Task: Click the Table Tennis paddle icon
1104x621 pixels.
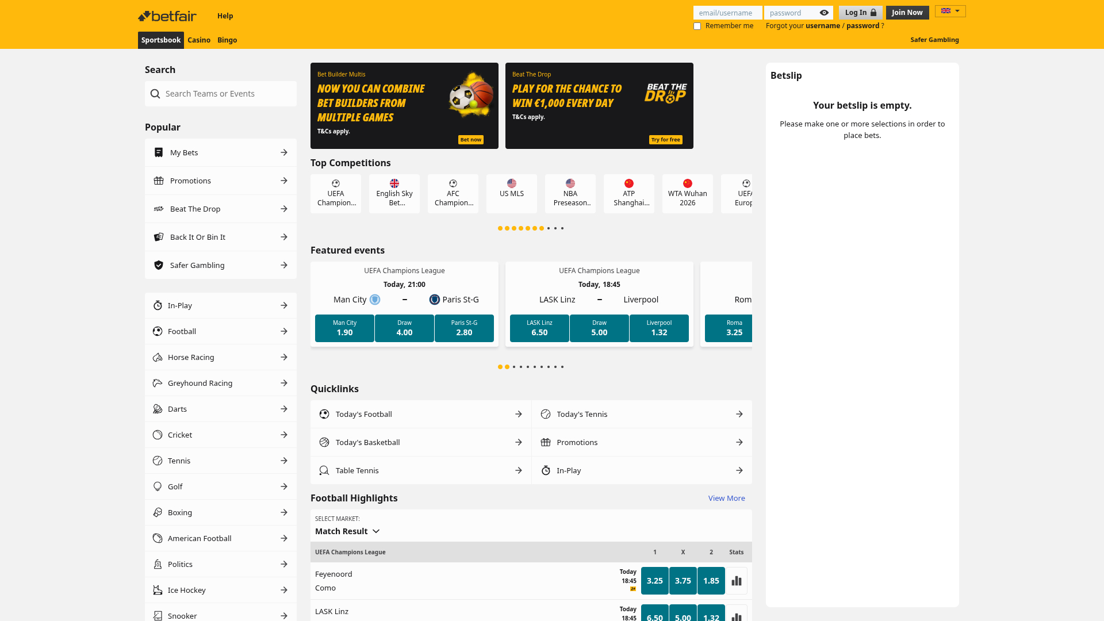Action: pos(324,470)
